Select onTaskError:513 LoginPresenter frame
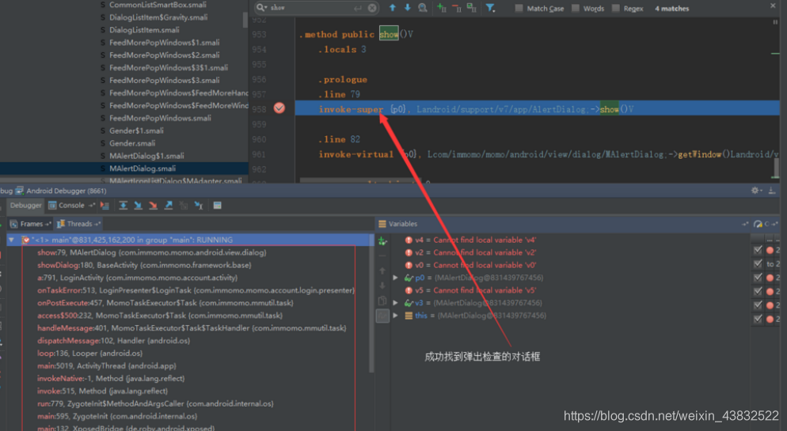The height and width of the screenshot is (431, 787). [x=196, y=290]
